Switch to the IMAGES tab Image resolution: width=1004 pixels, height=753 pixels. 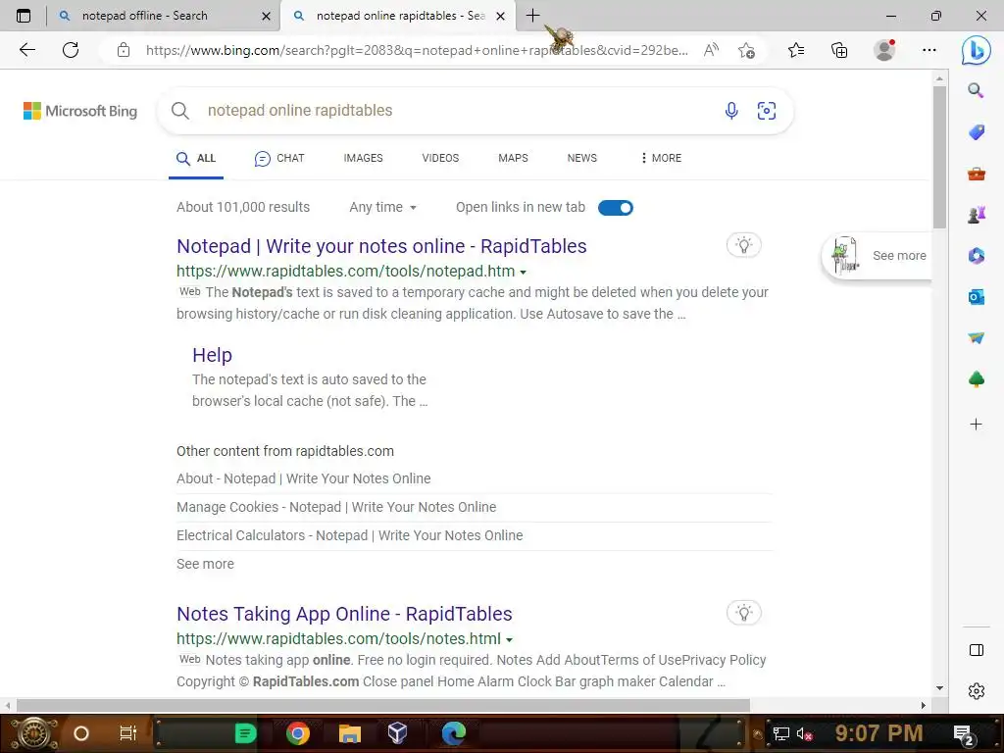[363, 158]
